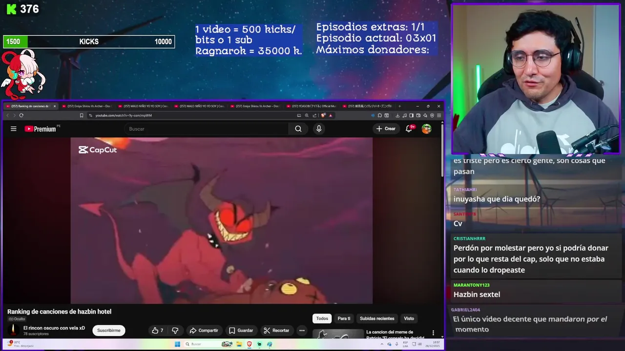The width and height of the screenshot is (625, 351).
Task: Open YouTube notifications bell
Action: [409, 129]
